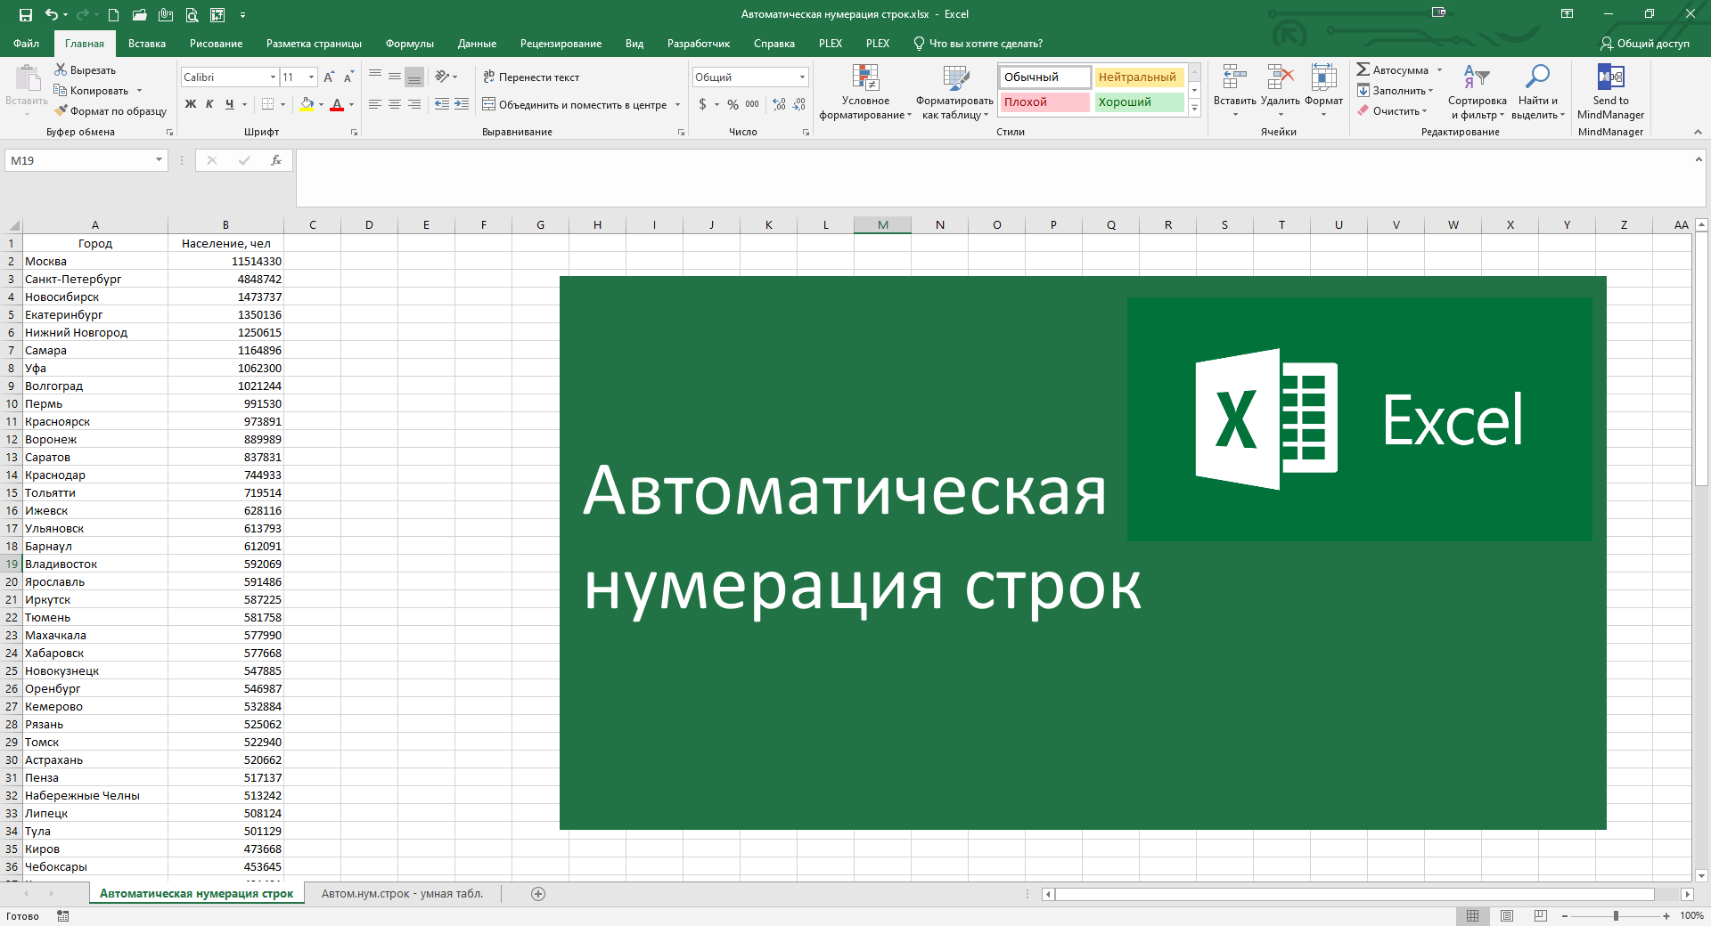Open the Автом.нум.строк - умная табл. sheet
This screenshot has width=1711, height=926.
(x=403, y=894)
